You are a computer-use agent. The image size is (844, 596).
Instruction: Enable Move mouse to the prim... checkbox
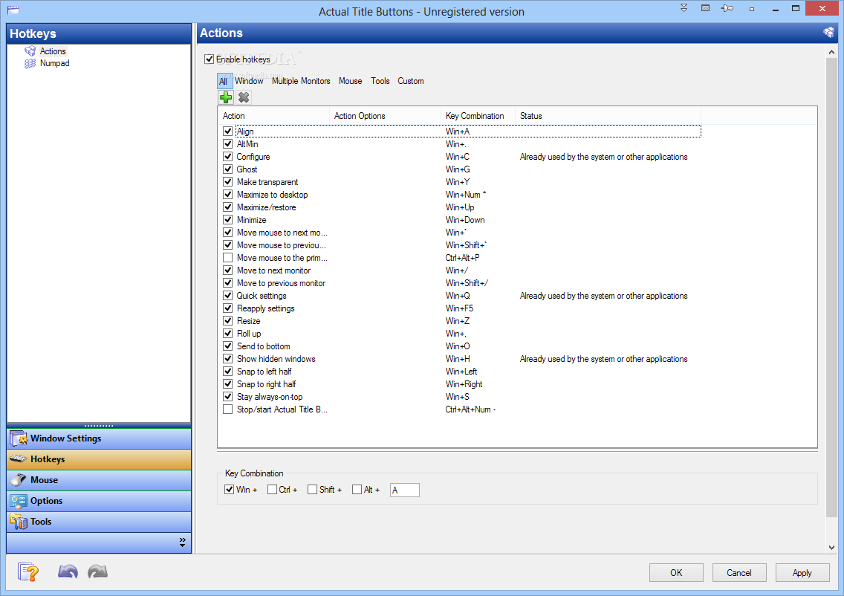(x=227, y=258)
